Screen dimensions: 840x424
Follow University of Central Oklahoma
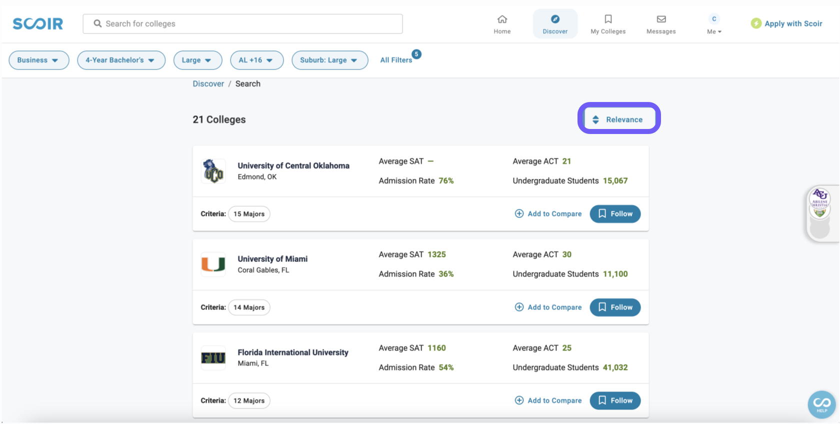click(x=615, y=213)
